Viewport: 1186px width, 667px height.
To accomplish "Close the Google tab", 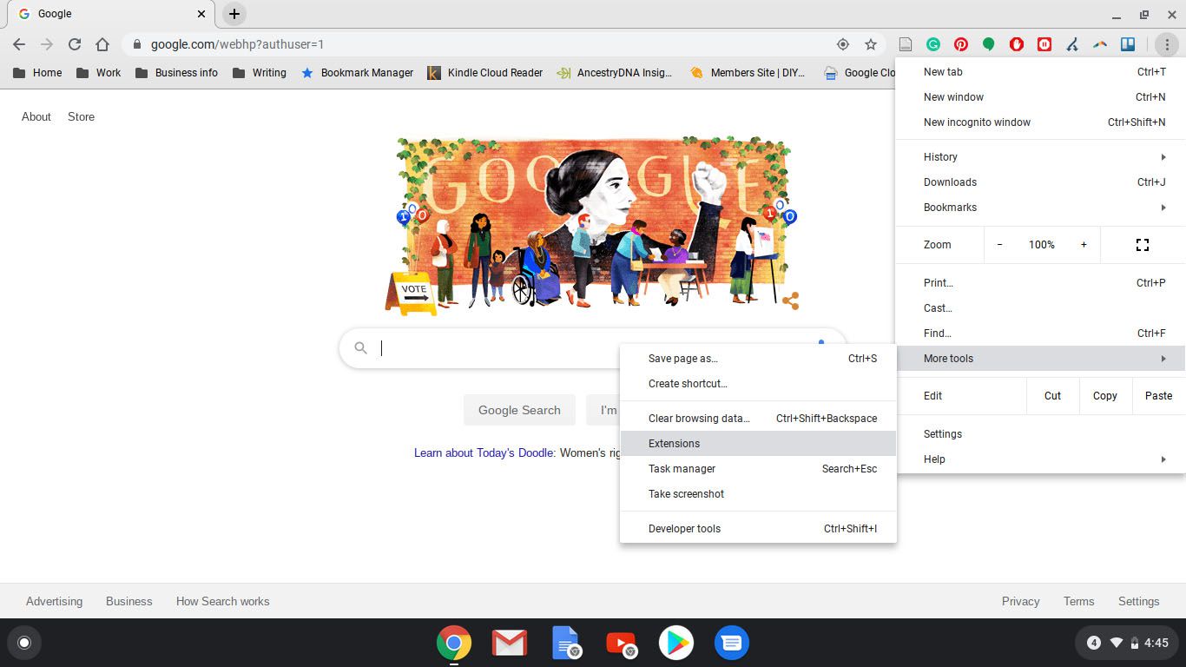I will coord(201,14).
